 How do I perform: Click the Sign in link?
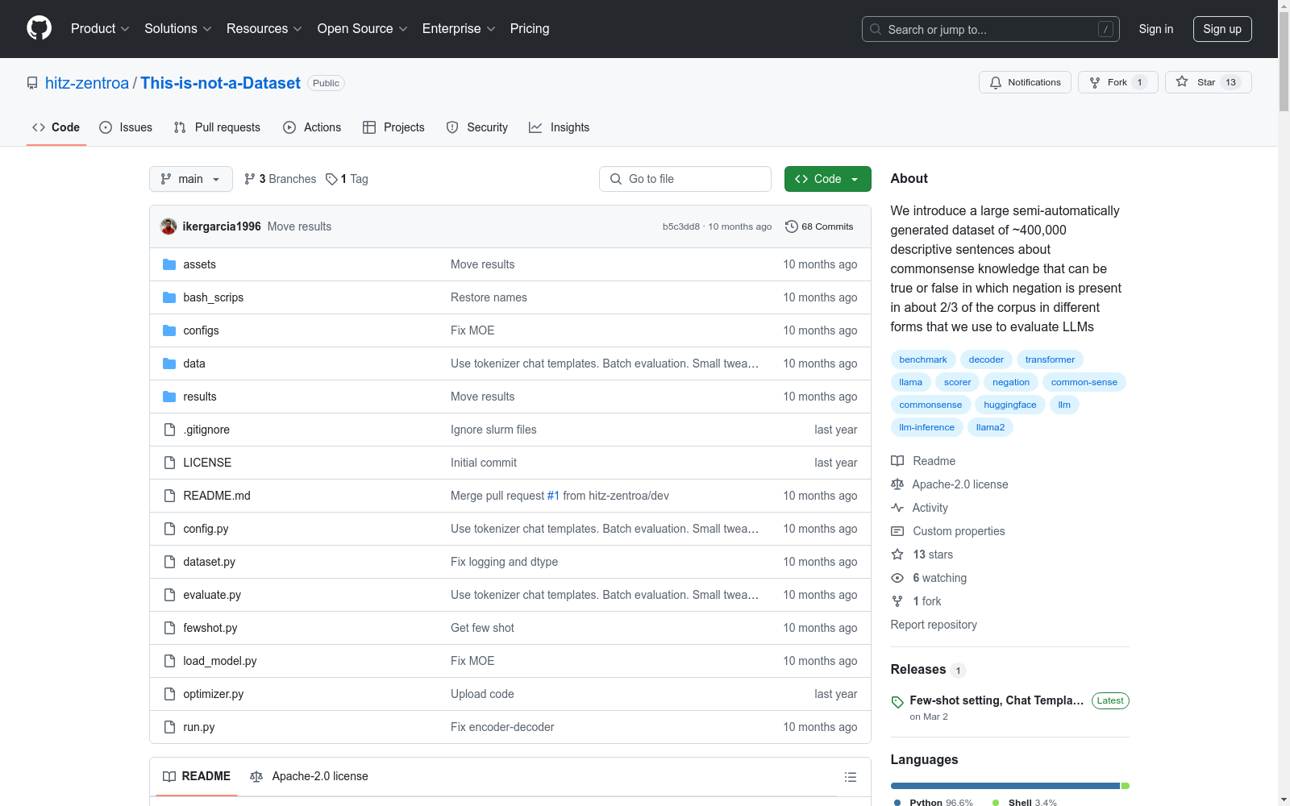pos(1156,29)
